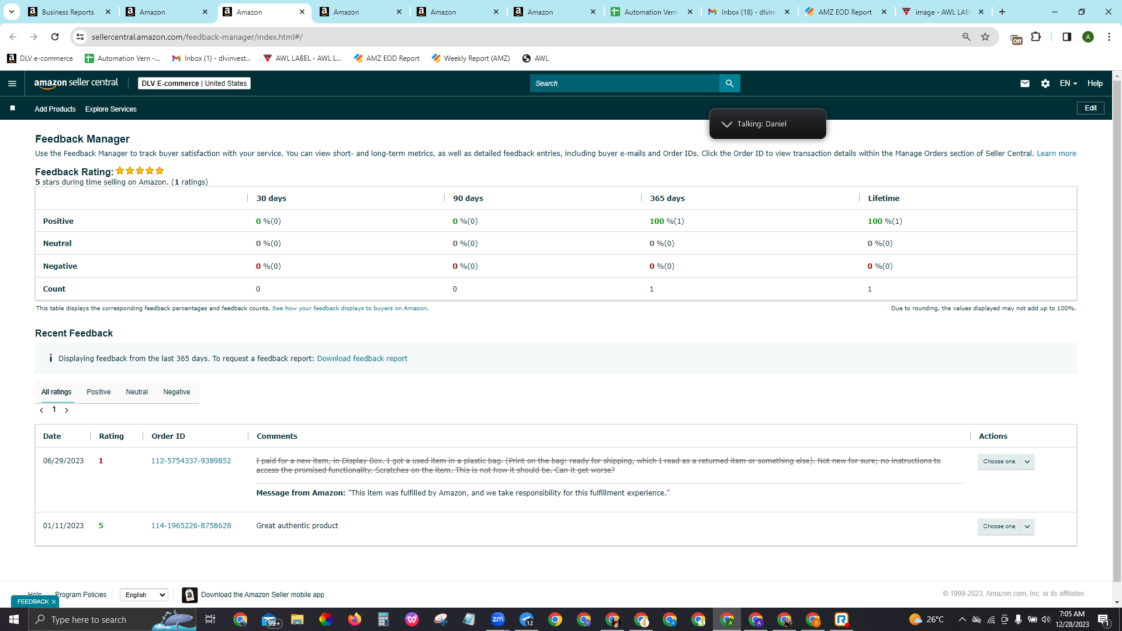Screen dimensions: 1122x631
Task: Click the bookmark flag icon
Action: pos(12,109)
